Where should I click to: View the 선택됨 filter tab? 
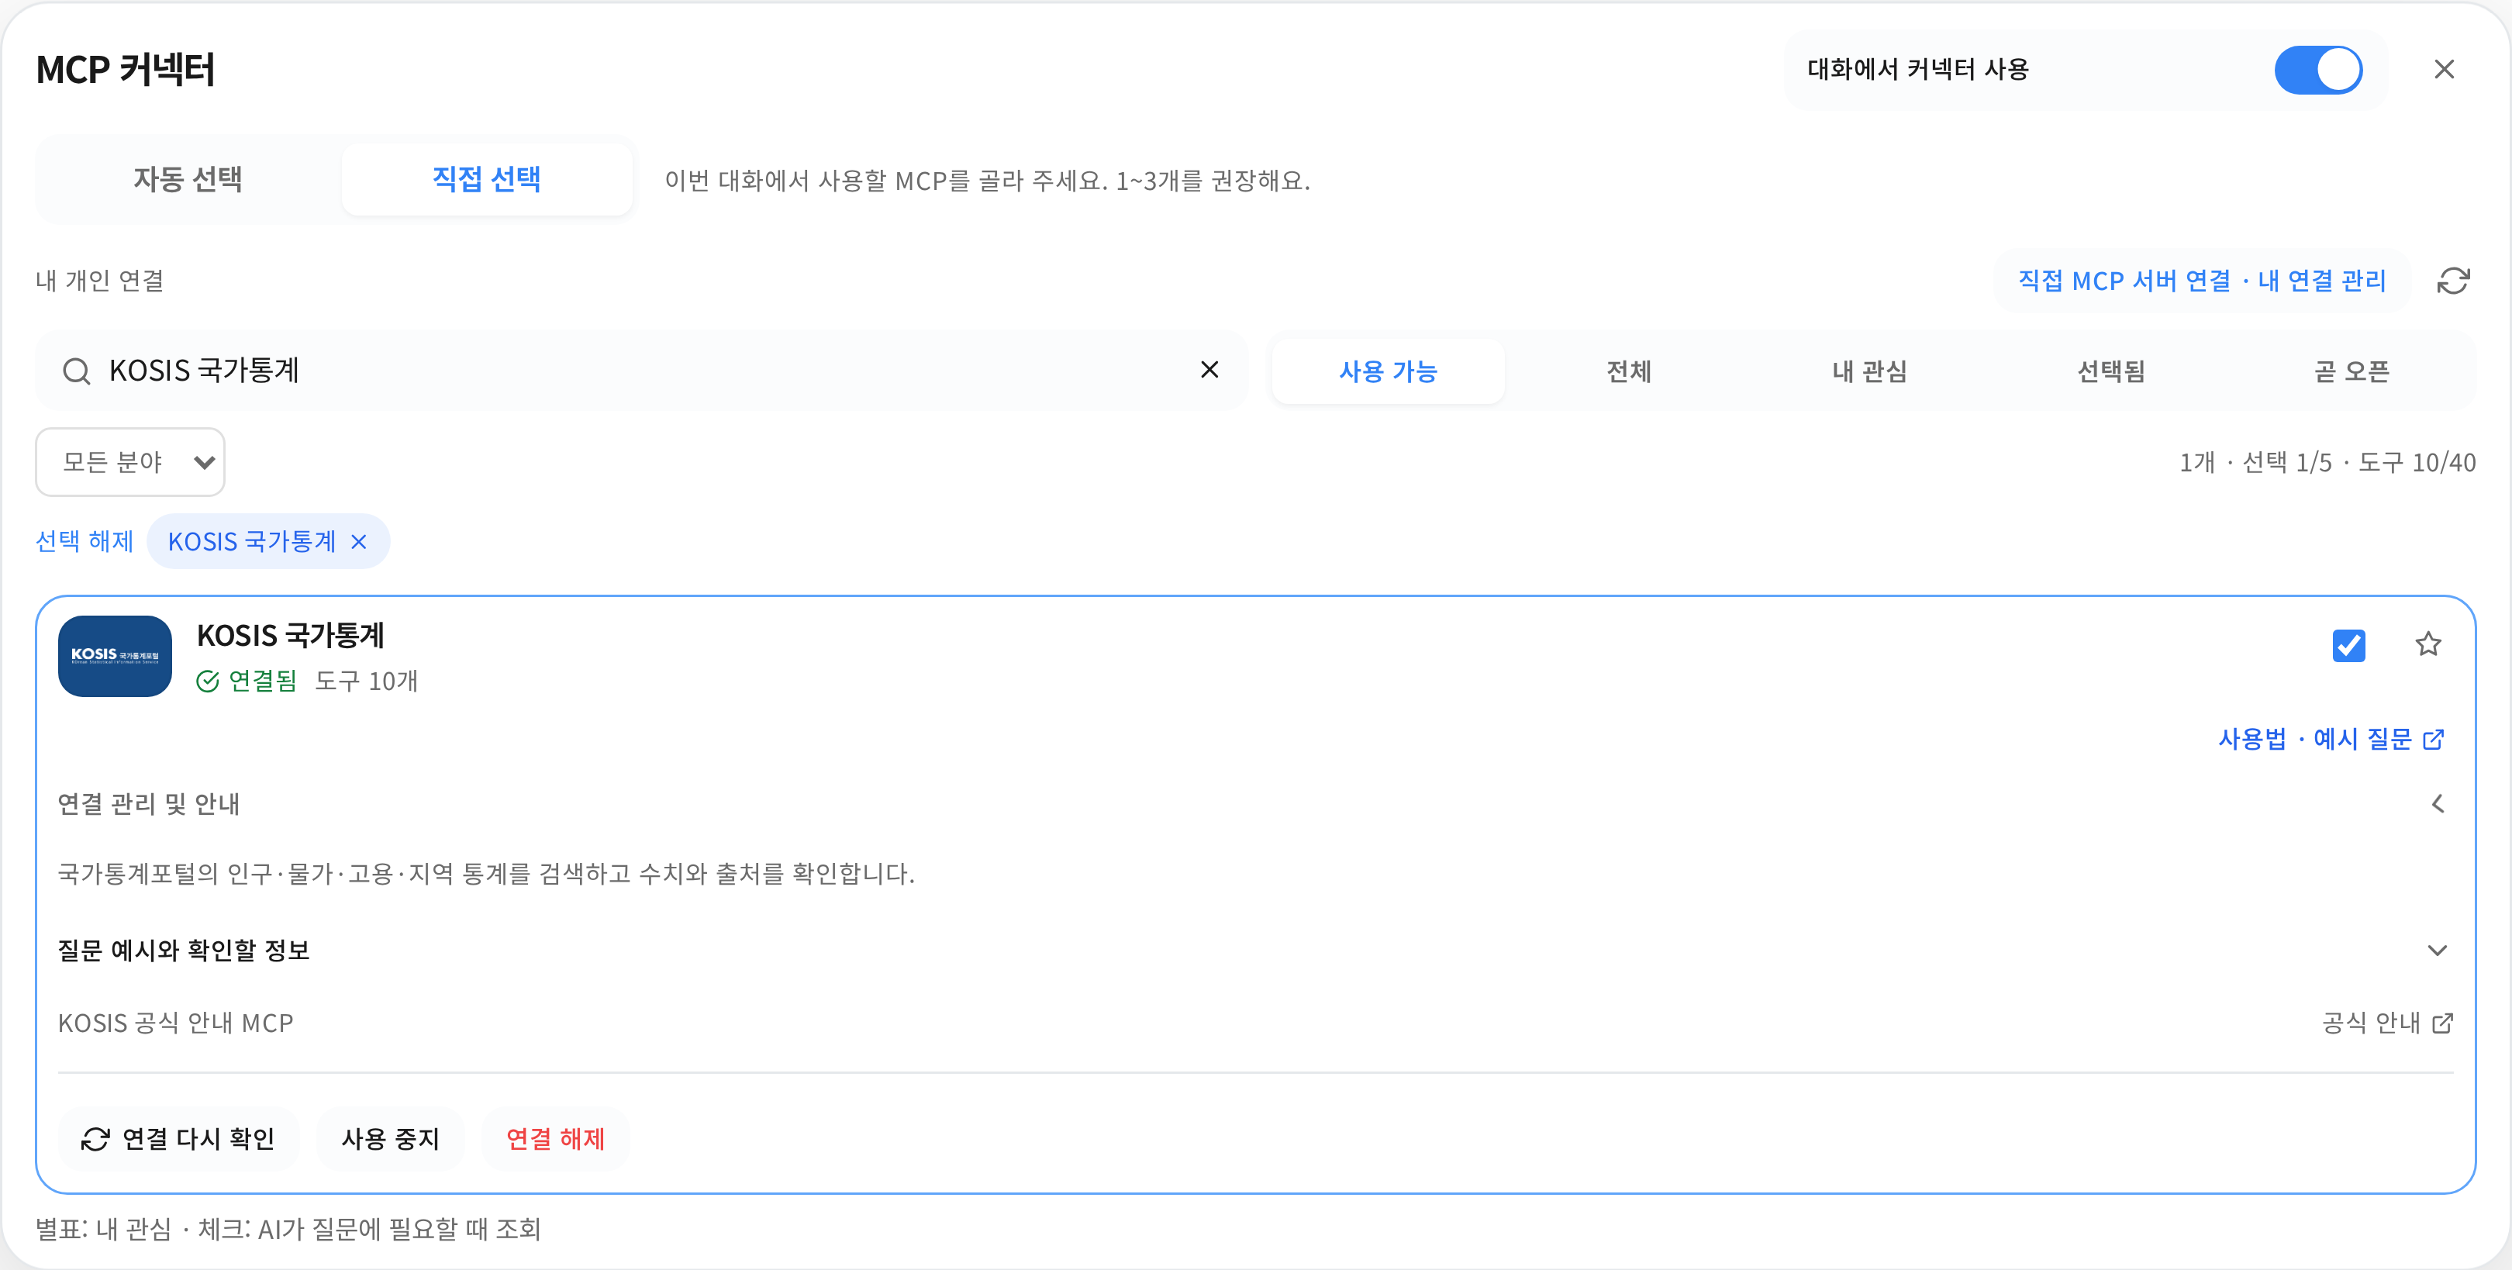pyautogui.click(x=2110, y=371)
